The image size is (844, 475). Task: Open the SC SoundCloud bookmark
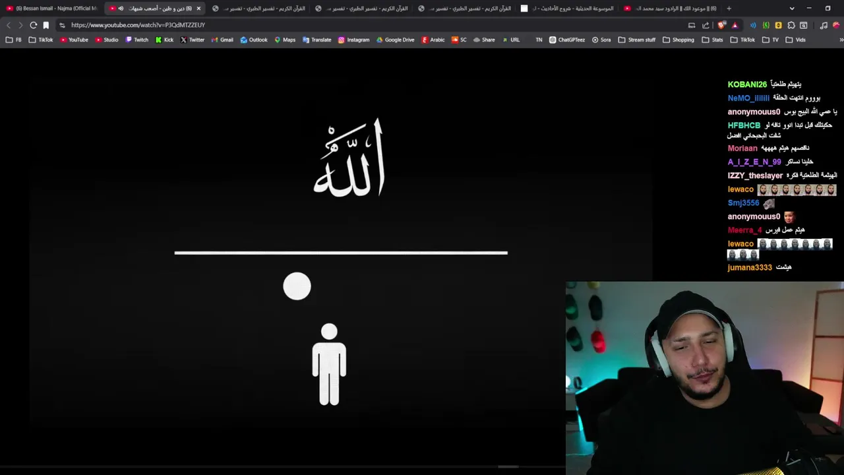(459, 40)
